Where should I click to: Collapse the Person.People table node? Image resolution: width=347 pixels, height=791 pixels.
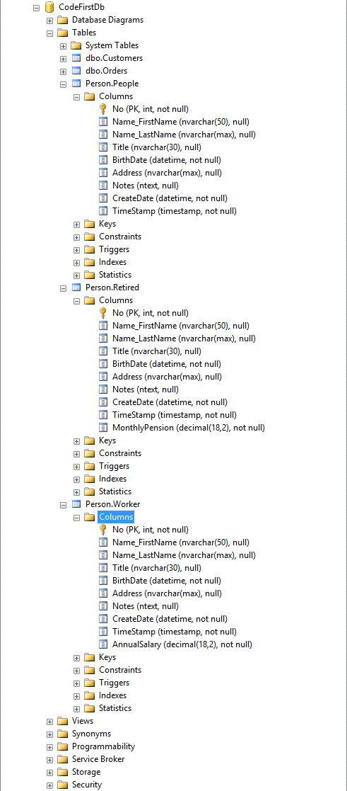coord(64,84)
